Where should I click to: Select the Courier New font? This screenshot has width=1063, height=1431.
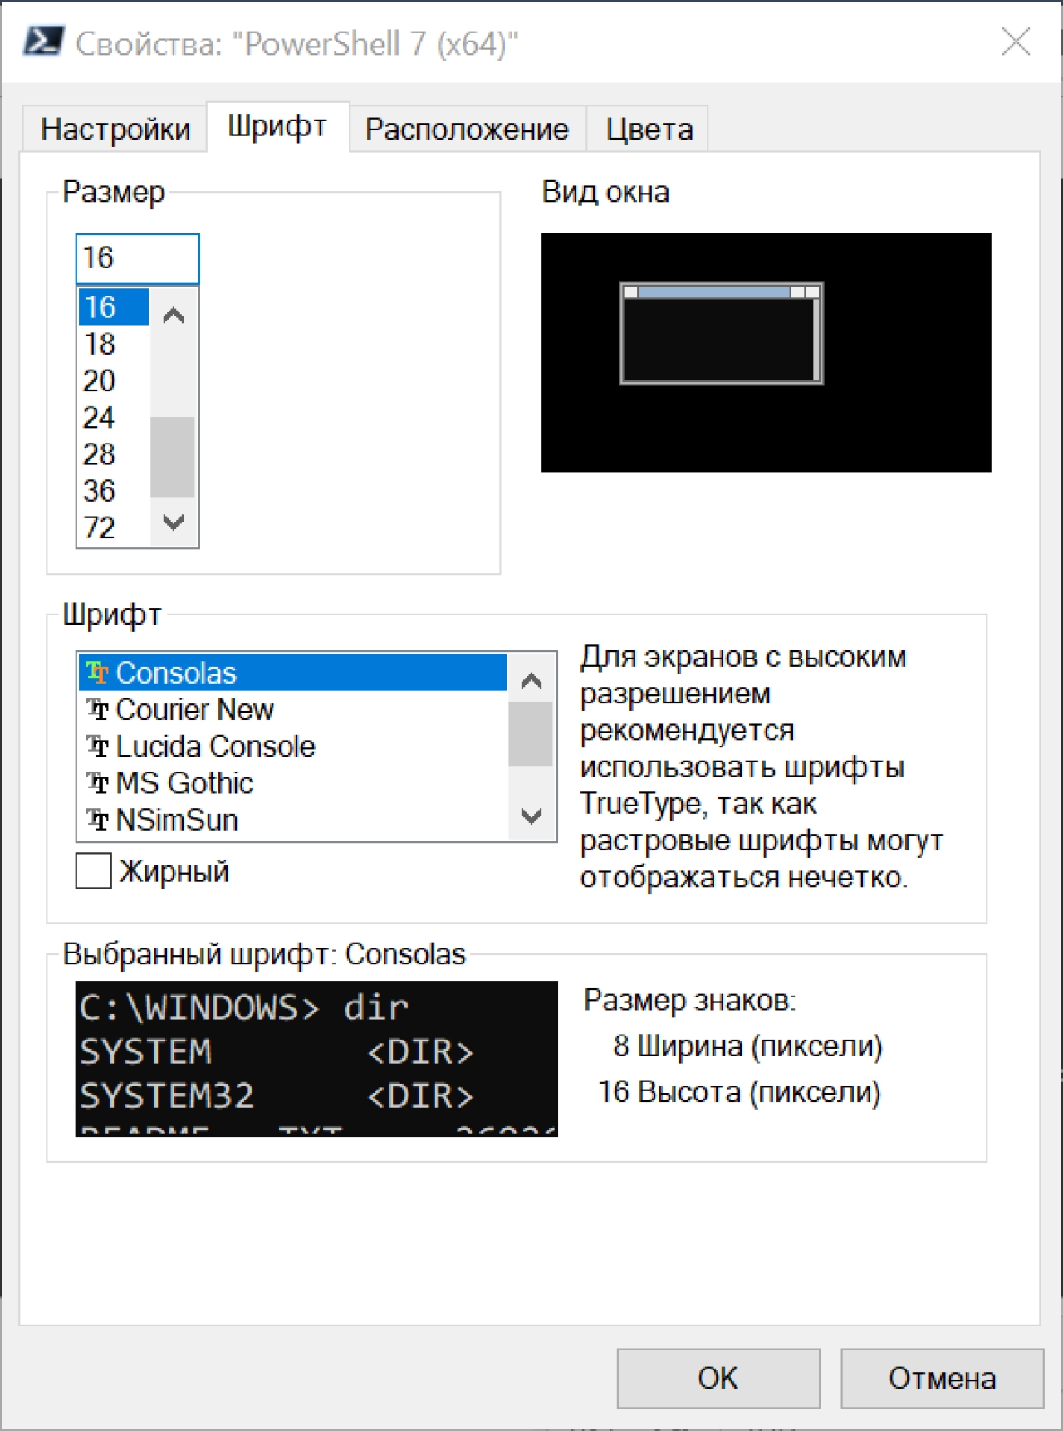[x=292, y=710]
